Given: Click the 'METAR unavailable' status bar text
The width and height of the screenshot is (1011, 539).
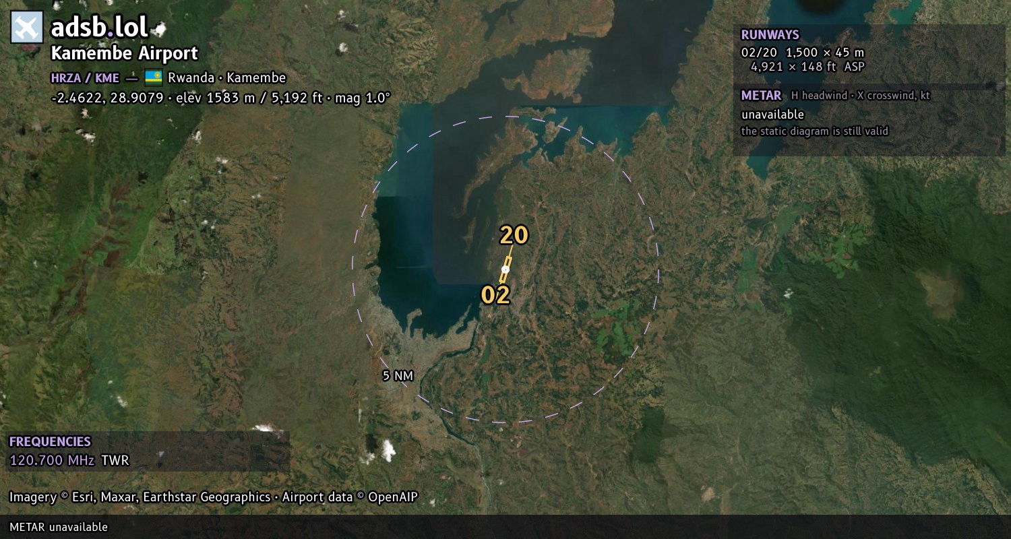Looking at the screenshot, I should [x=59, y=527].
